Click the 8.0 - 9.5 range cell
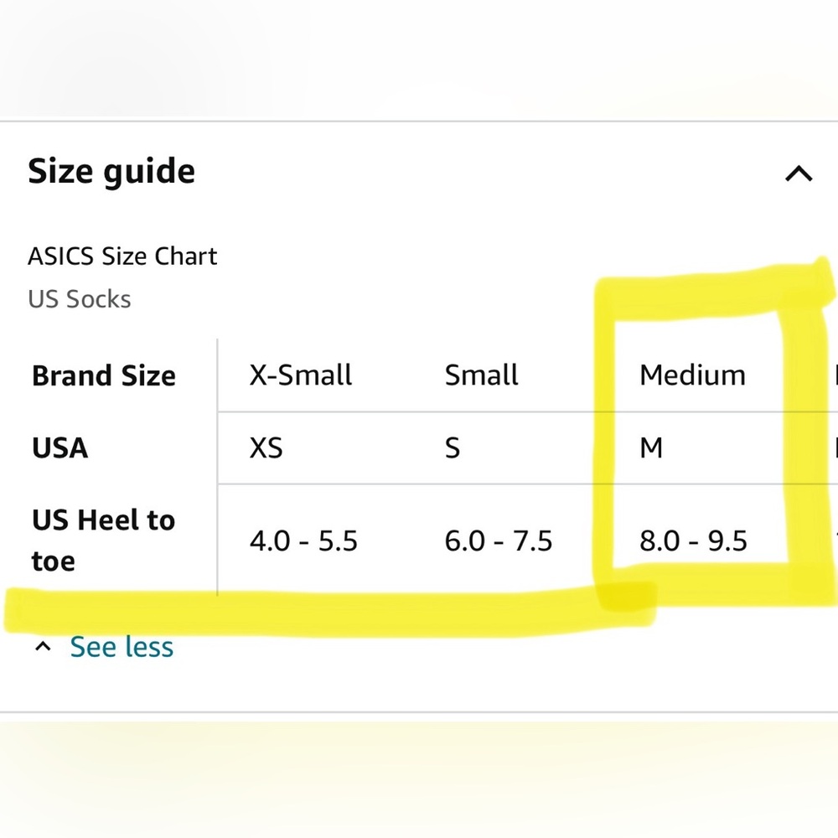Image resolution: width=838 pixels, height=838 pixels. coord(693,541)
